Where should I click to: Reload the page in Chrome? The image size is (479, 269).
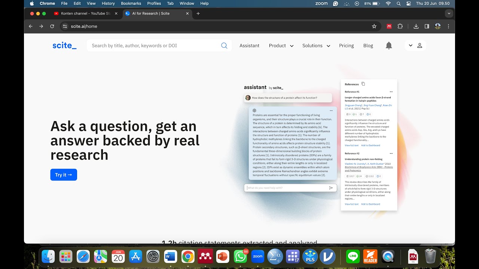click(52, 26)
